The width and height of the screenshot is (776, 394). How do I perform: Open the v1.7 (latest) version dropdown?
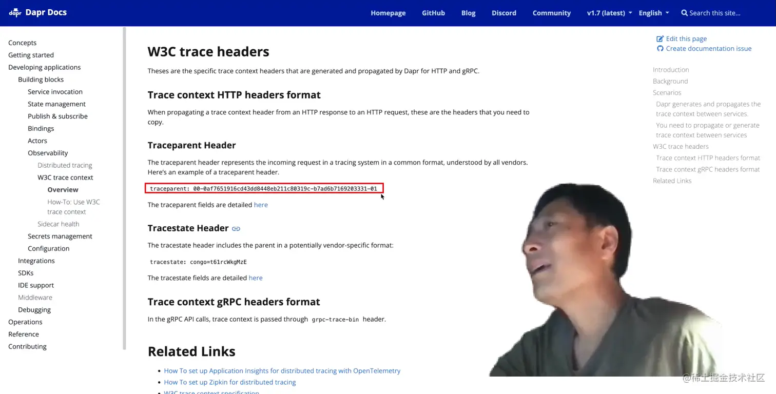pyautogui.click(x=609, y=13)
